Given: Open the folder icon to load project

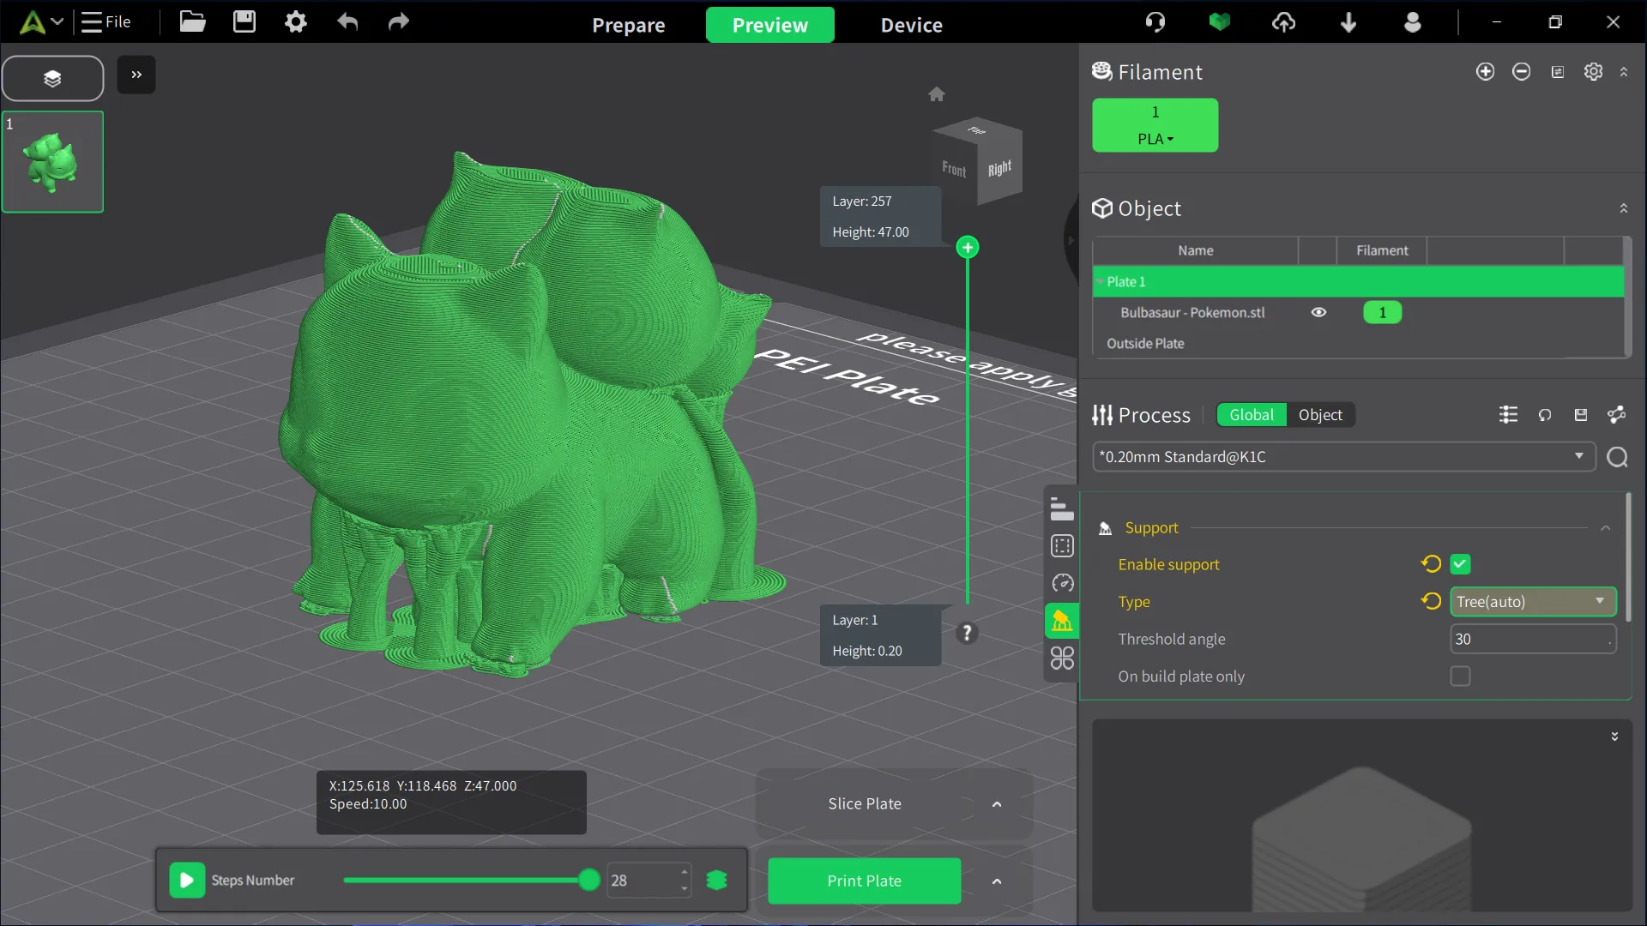Looking at the screenshot, I should (x=192, y=21).
